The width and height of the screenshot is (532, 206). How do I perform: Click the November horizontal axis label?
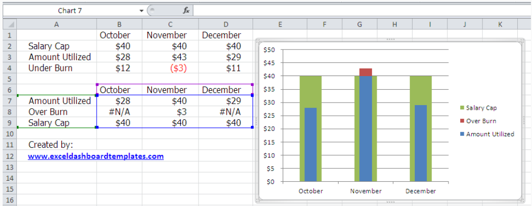tap(366, 191)
